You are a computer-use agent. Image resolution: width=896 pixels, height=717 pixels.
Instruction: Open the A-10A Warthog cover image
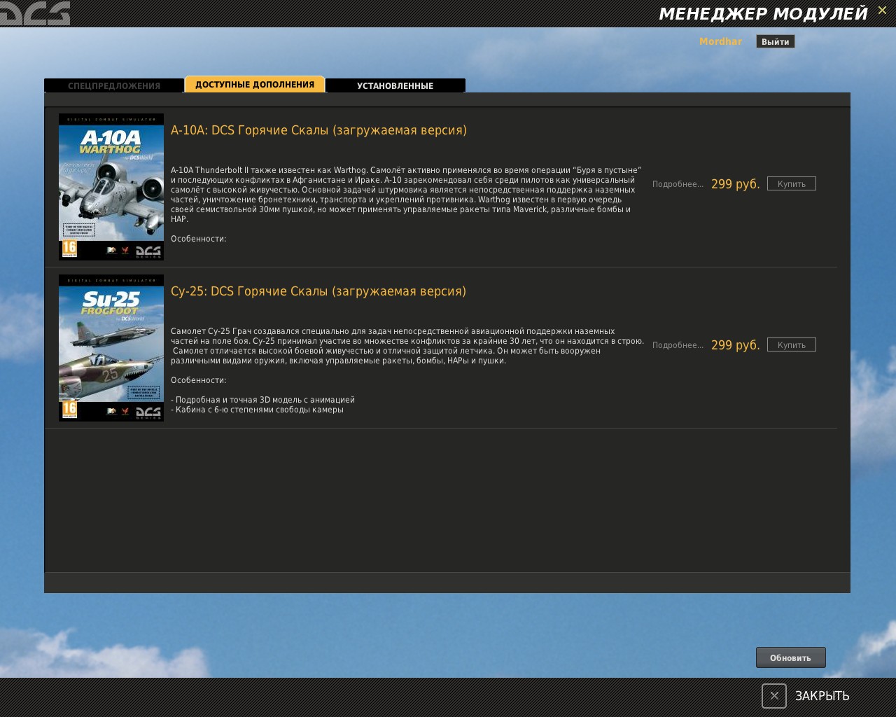[111, 187]
